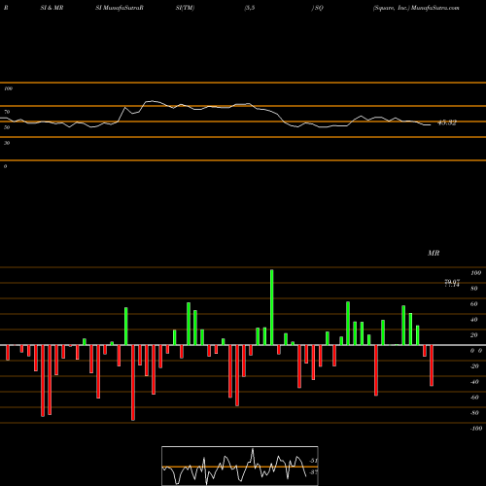
Task: Click the SI MunafaSutraR header text
Action: tap(120, 8)
